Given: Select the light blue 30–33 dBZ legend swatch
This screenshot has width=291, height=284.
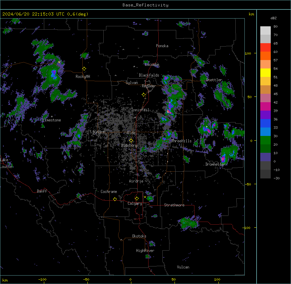Looking at the screenshot, I should [x=265, y=132].
